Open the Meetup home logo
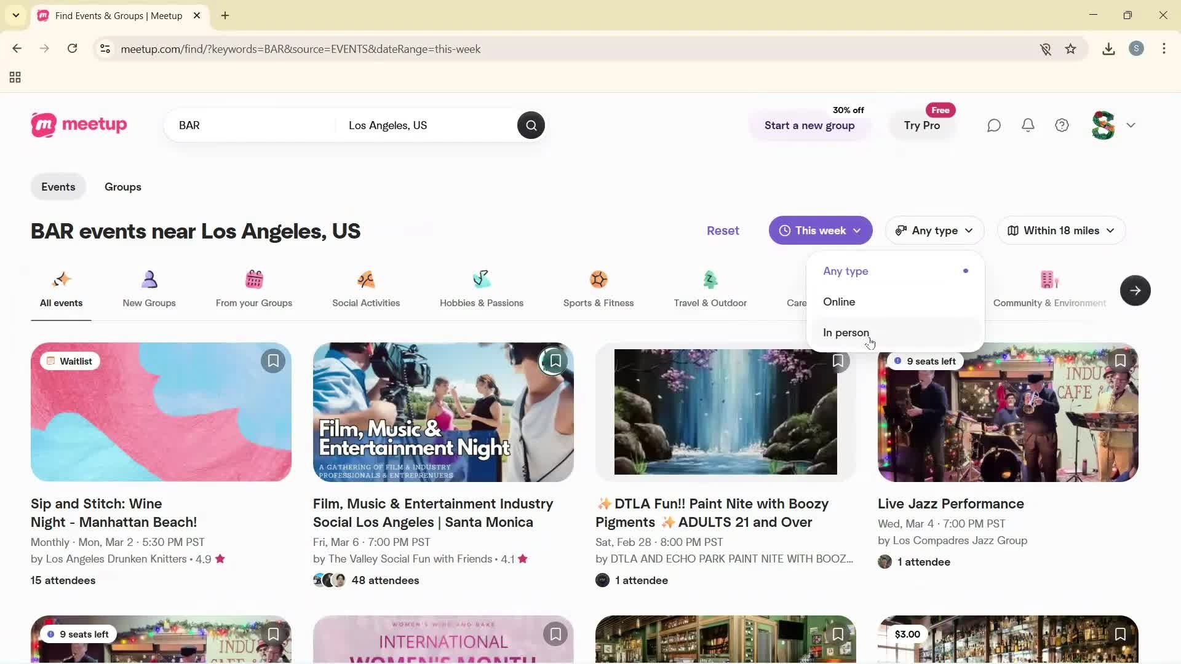1181x664 pixels. [x=78, y=125]
